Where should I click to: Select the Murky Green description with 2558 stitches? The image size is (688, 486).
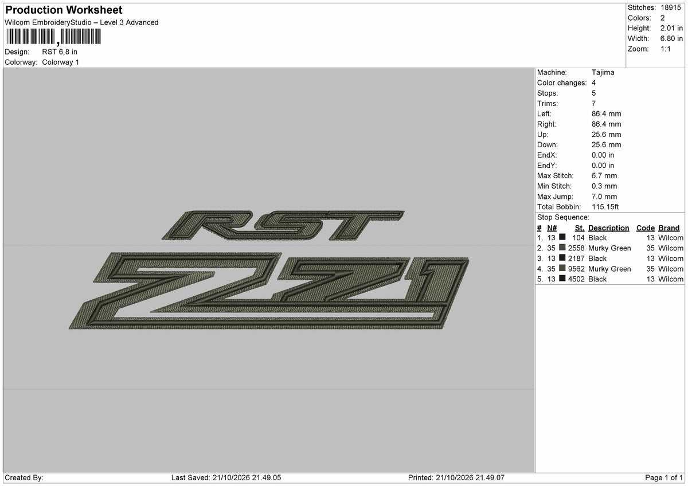click(609, 248)
